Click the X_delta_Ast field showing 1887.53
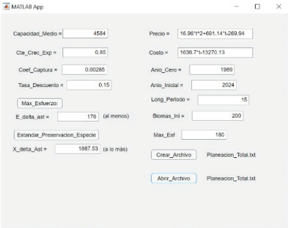The image size is (290, 228). click(78, 149)
